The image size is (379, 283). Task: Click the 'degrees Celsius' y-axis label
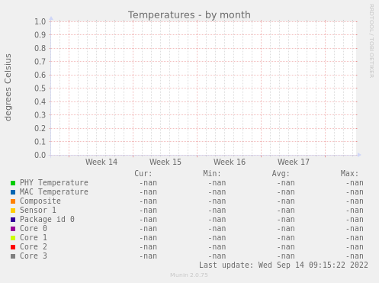pos(8,87)
